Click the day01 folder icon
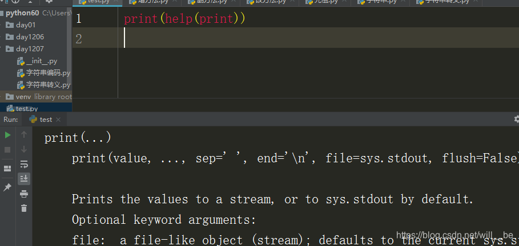Image resolution: width=519 pixels, height=246 pixels. click(10, 24)
